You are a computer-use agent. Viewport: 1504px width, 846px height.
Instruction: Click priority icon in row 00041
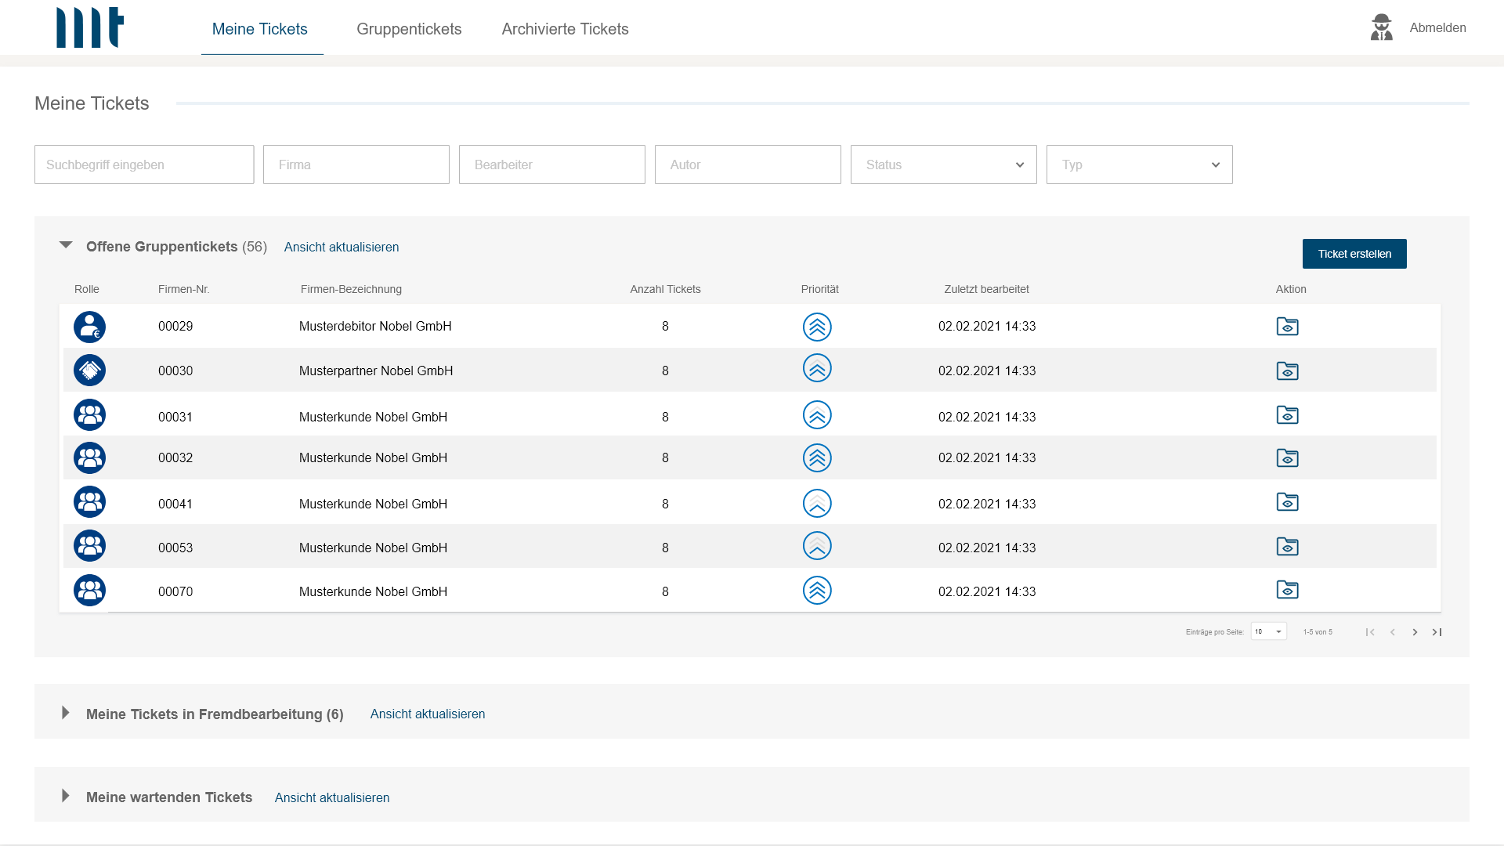pyautogui.click(x=817, y=503)
